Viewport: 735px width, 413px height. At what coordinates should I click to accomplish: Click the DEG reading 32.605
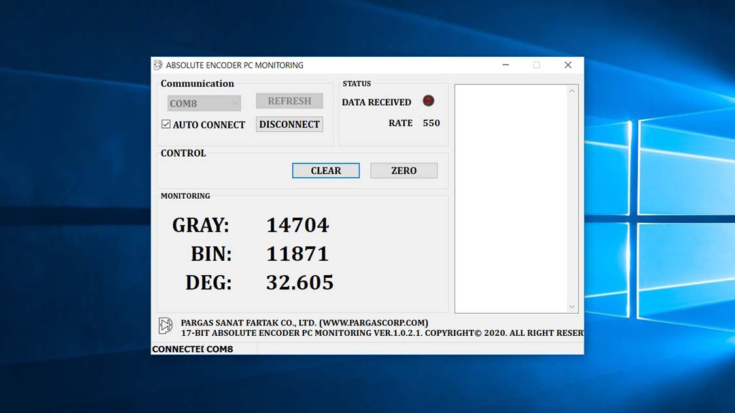[299, 283]
